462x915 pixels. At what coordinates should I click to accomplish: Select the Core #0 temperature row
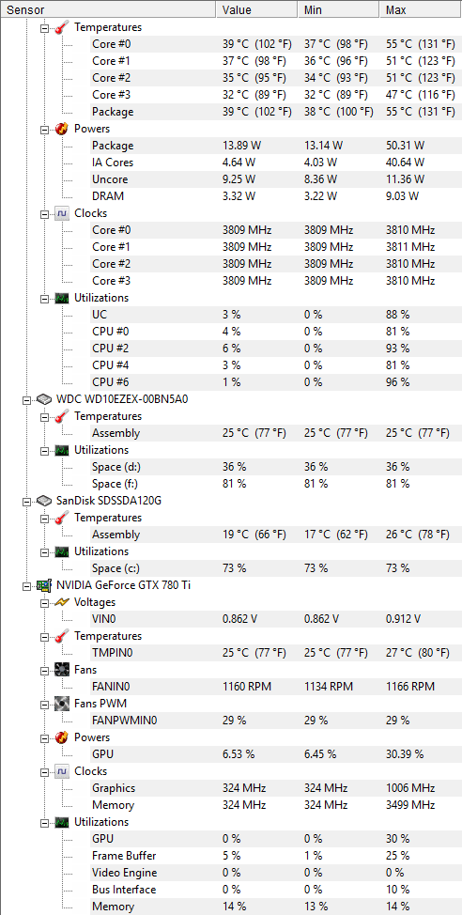(274, 44)
